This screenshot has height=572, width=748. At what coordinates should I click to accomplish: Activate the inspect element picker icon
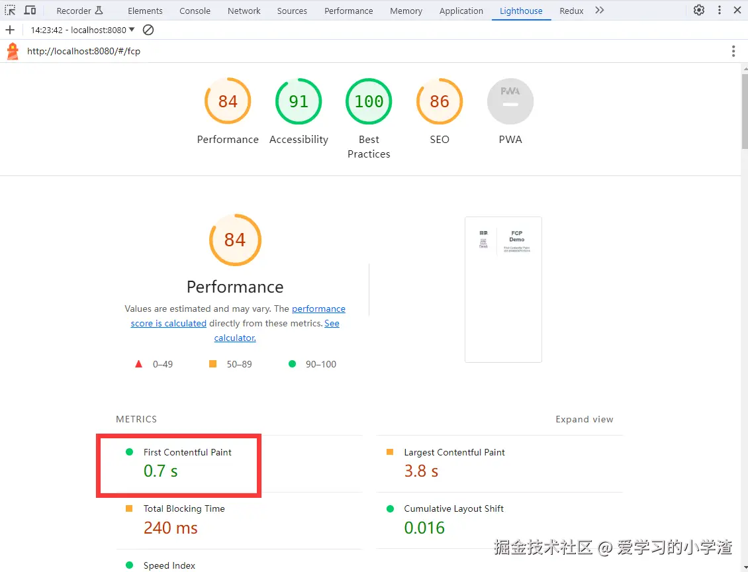pyautogui.click(x=10, y=10)
